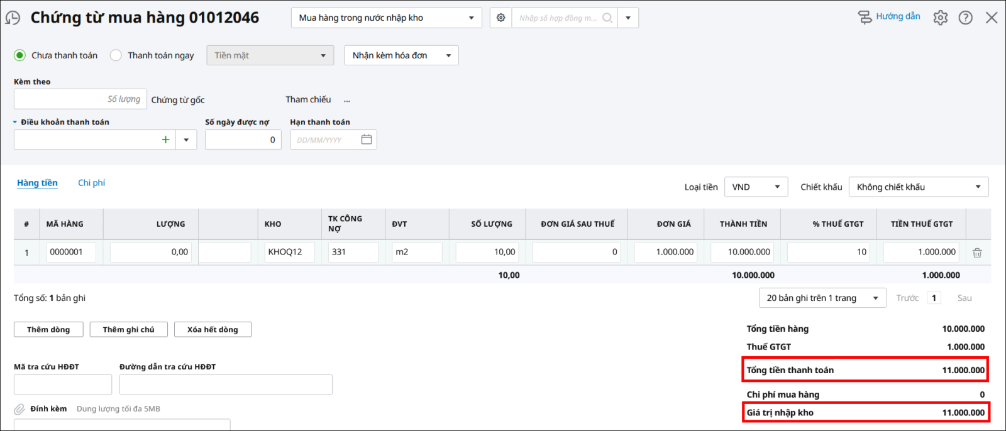Screen dimensions: 1006x431
Task: Click the Đính kèm paperclip icon
Action: [x=19, y=409]
